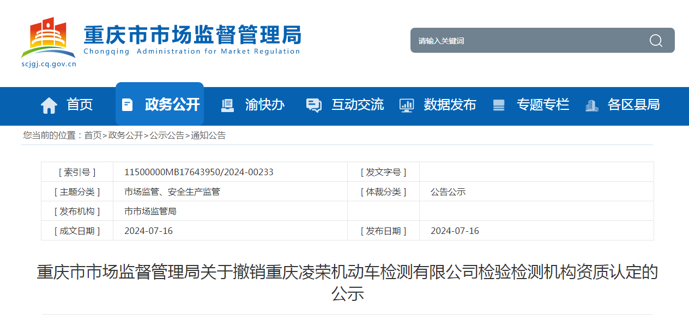The height and width of the screenshot is (315, 689).
Task: Click the announcement title about 重庆凌荣机动车检测有限公司
Action: [347, 282]
